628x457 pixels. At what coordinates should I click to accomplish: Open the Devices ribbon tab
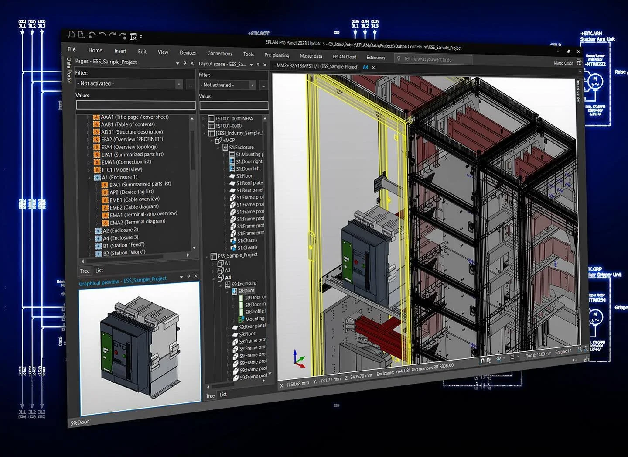(x=188, y=53)
